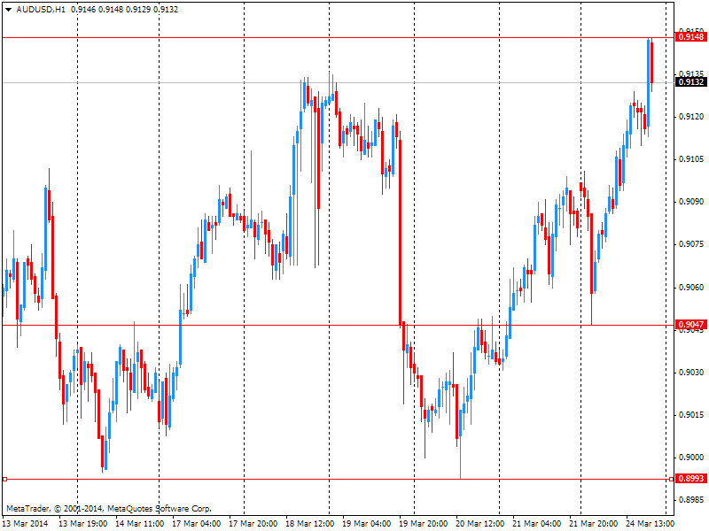Click the 0.9075 price scale value
This screenshot has height=531, width=709.
(692, 244)
